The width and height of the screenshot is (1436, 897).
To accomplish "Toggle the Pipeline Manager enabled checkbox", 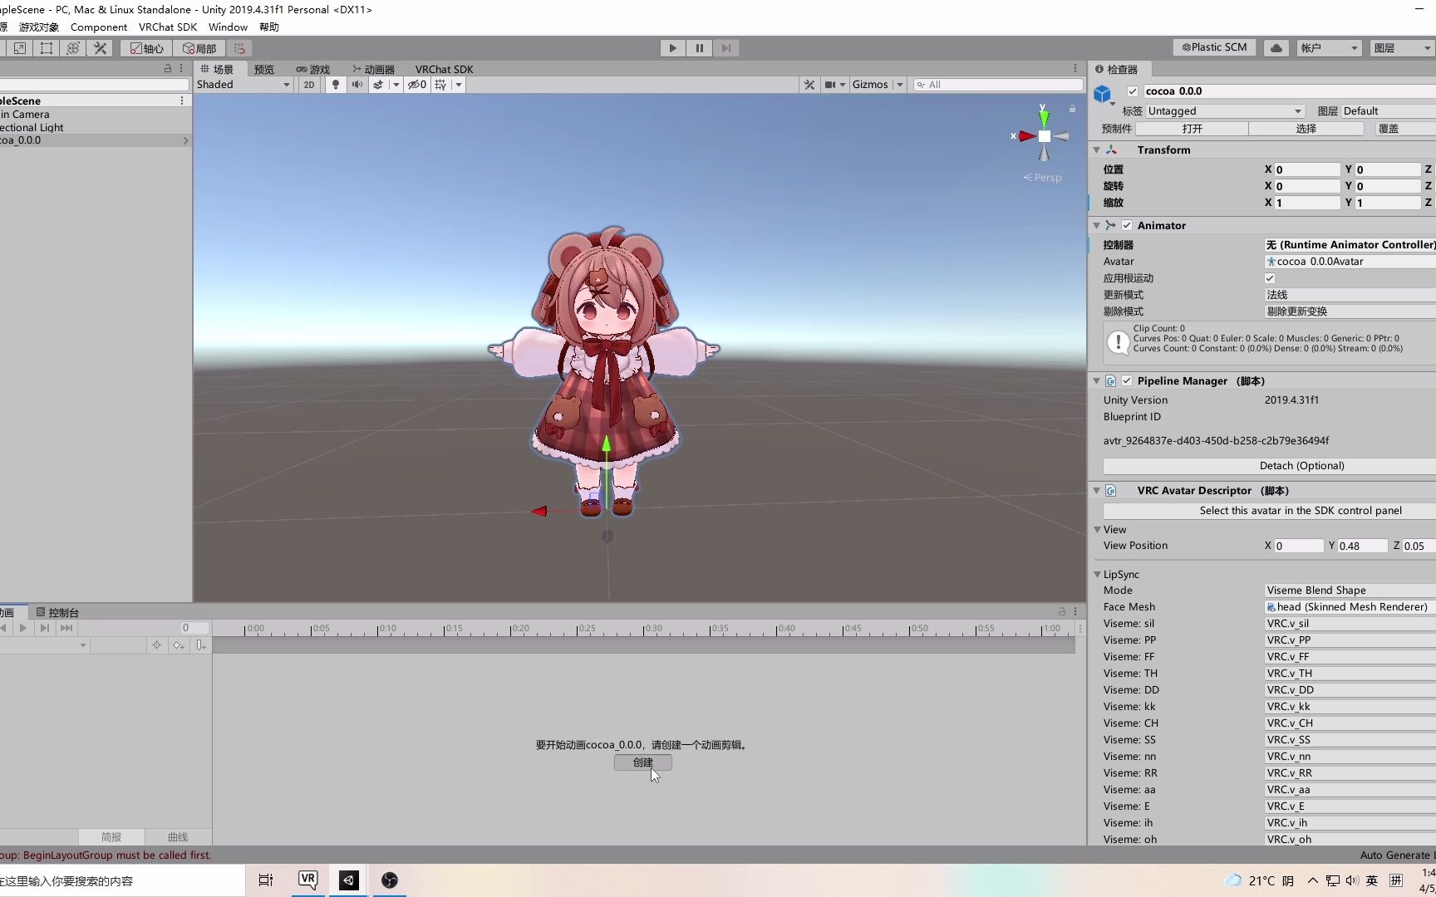I will click(1127, 380).
